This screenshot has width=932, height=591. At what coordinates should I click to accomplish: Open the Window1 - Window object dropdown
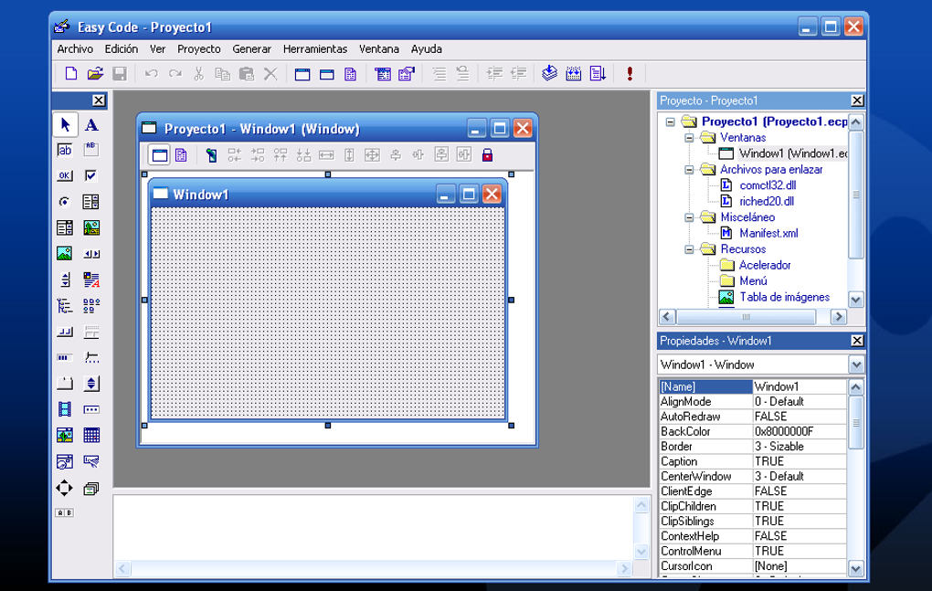click(856, 364)
